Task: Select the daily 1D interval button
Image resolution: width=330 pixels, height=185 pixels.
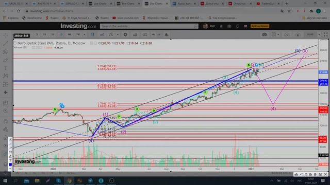Action: (x=61, y=34)
